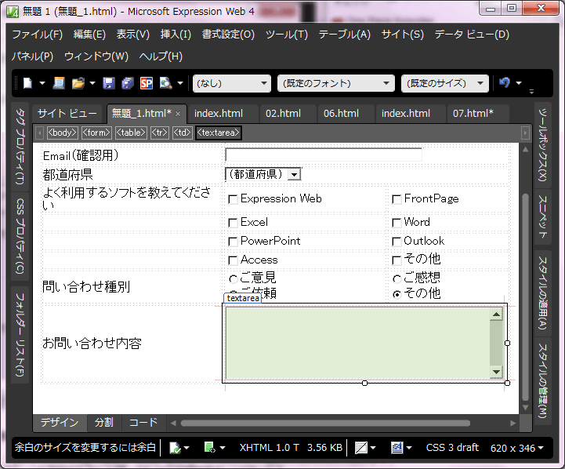
Task: Click the vertical page scrollbar thumb
Action: tap(525, 297)
